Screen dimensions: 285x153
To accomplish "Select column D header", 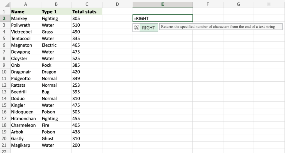I will (117, 4).
